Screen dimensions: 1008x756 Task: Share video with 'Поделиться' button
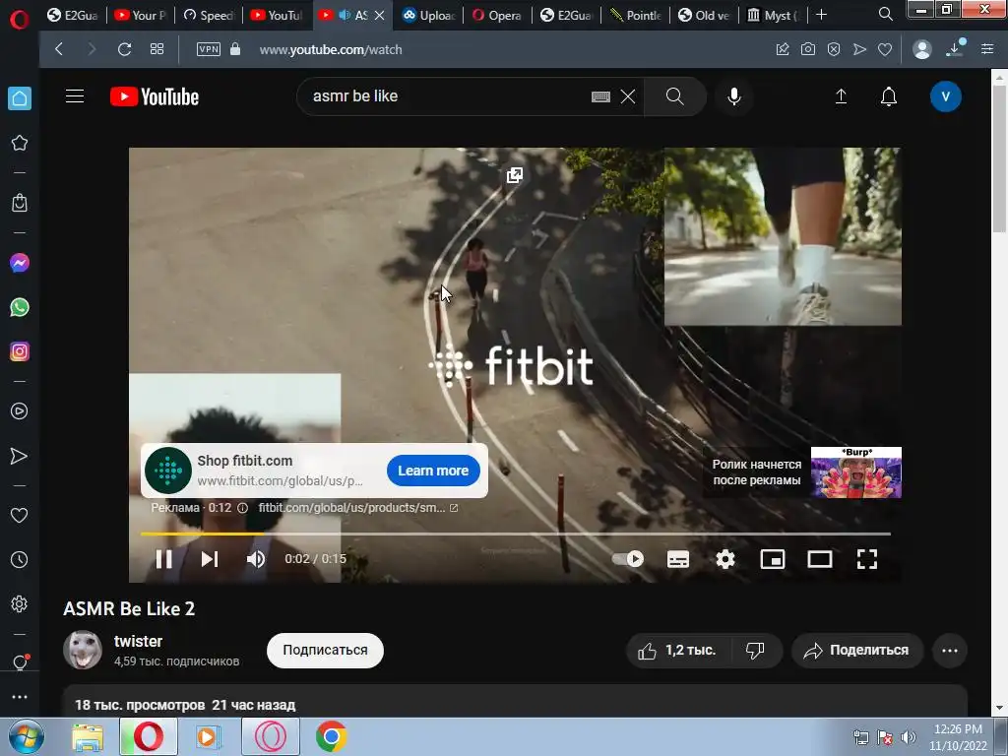(x=857, y=651)
